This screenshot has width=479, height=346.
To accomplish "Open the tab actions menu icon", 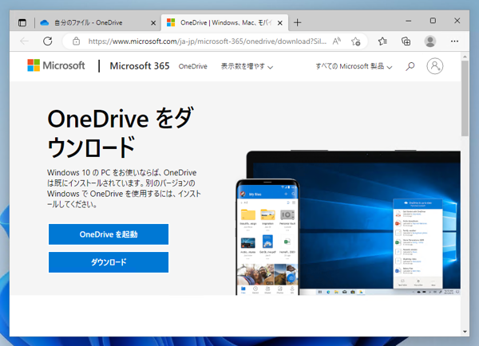I will pyautogui.click(x=22, y=22).
